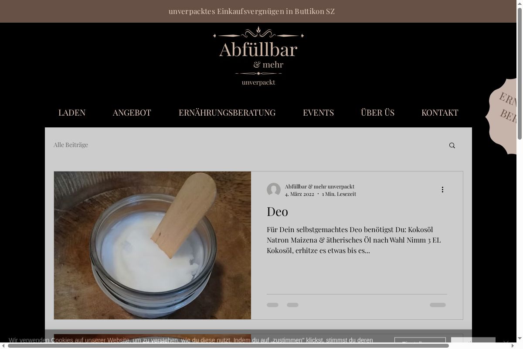Click the Abfüllbar & mehr logo
This screenshot has height=349, width=523.
tap(258, 56)
